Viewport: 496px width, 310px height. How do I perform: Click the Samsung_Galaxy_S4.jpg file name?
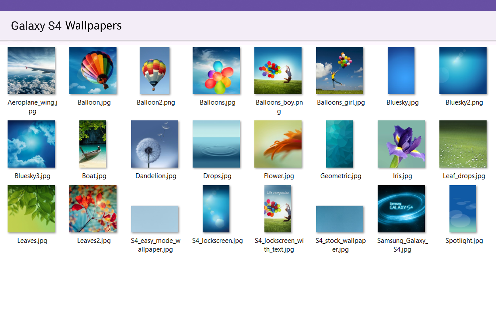[x=402, y=245]
